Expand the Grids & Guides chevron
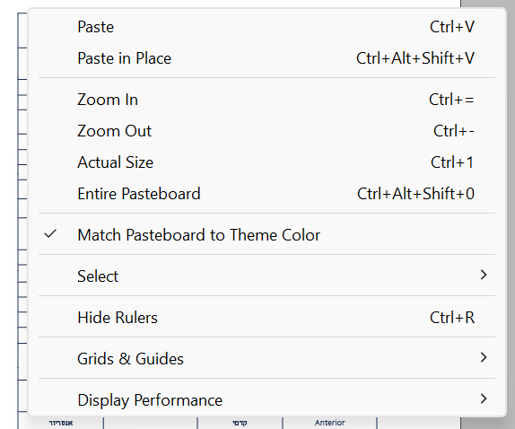Image resolution: width=515 pixels, height=429 pixels. pos(483,357)
